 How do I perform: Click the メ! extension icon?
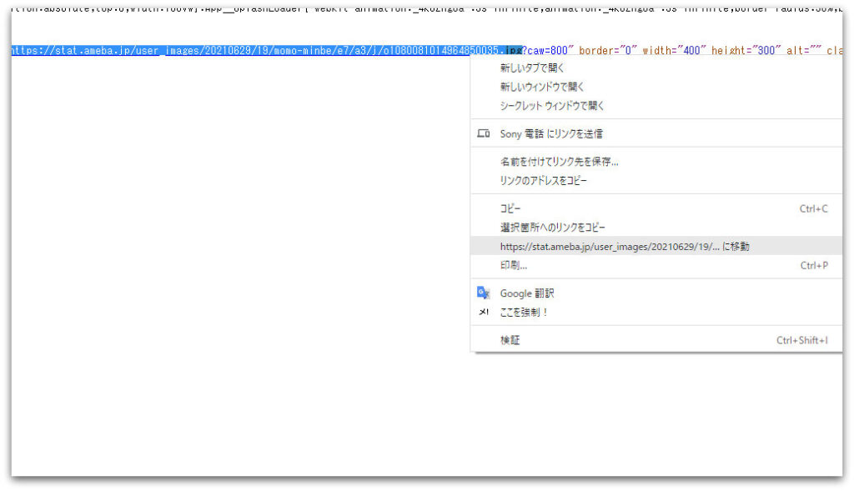click(x=483, y=312)
